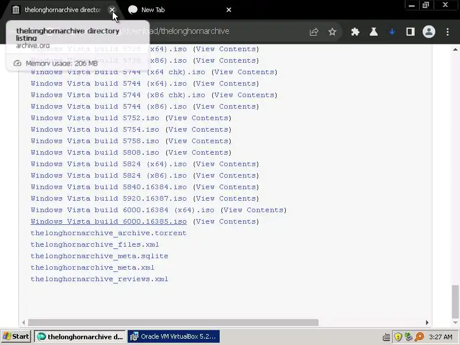
Task: Download Windows Vista build 5754.iso
Action: [95, 129]
